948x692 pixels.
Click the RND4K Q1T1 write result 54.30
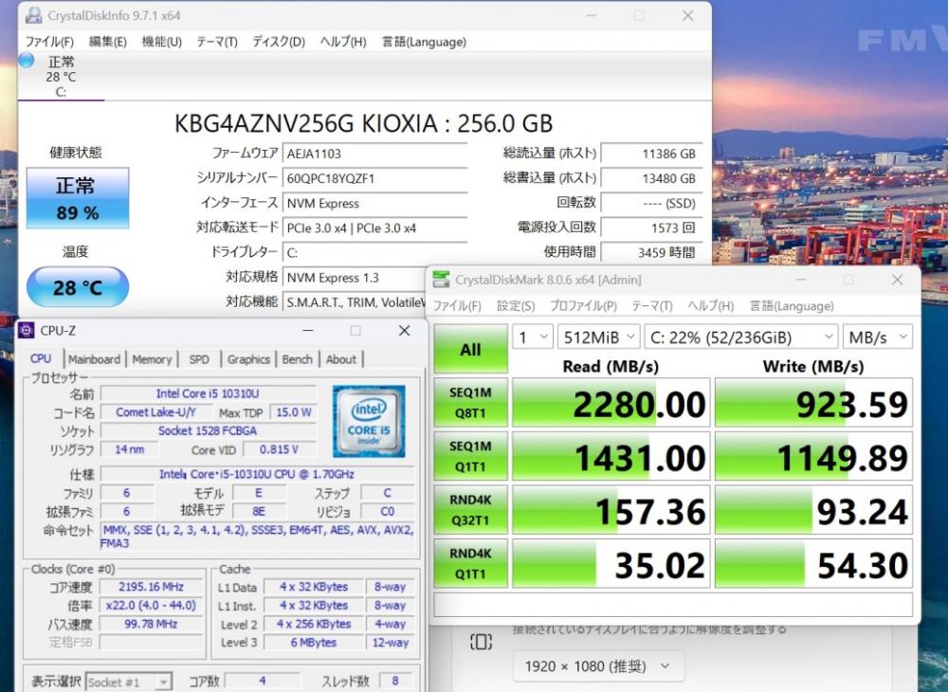[x=813, y=563]
